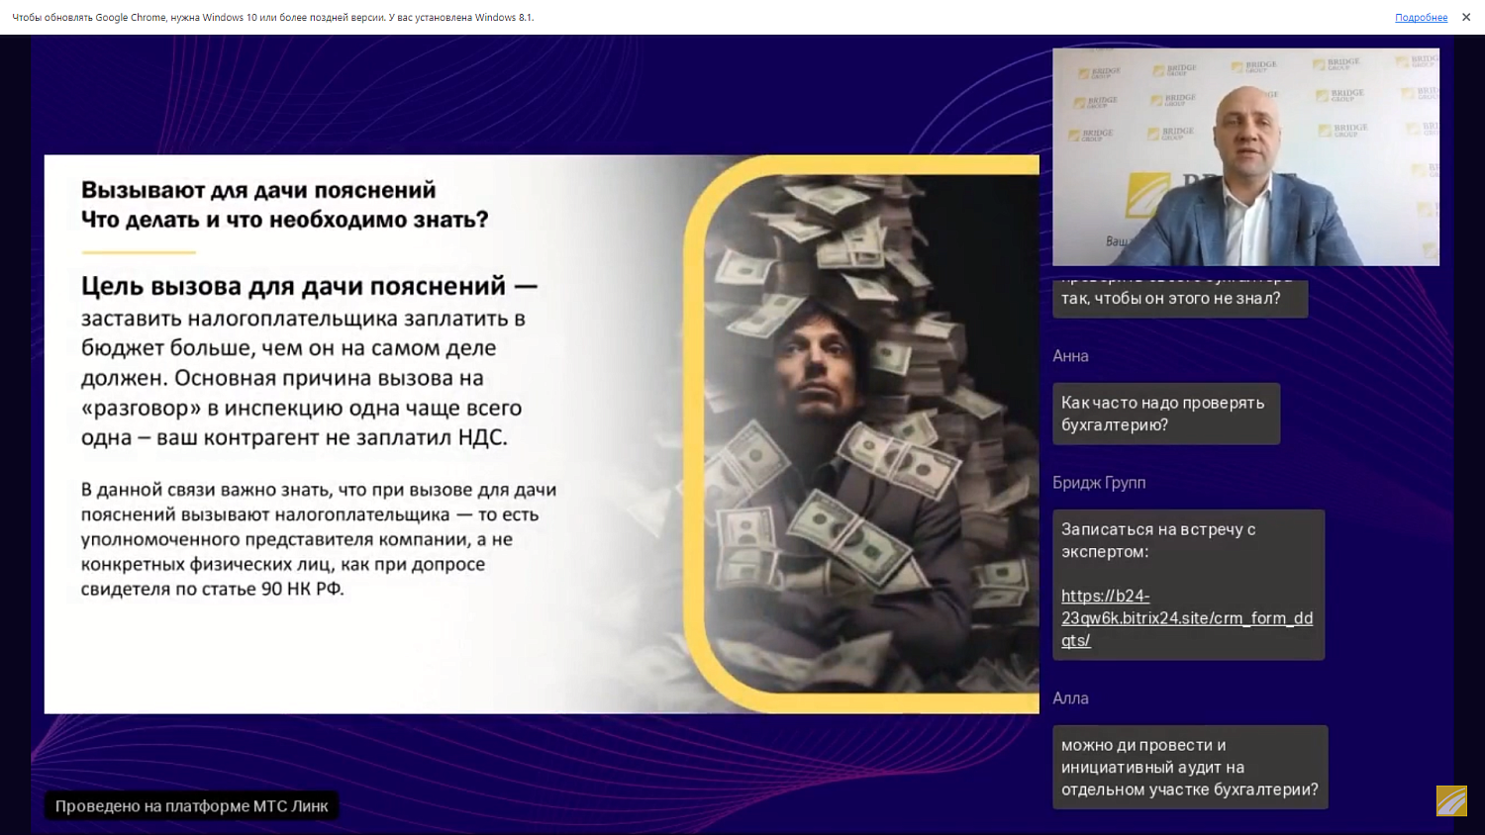
Task: Open the Подробнее link about updating Chrome
Action: 1420,17
